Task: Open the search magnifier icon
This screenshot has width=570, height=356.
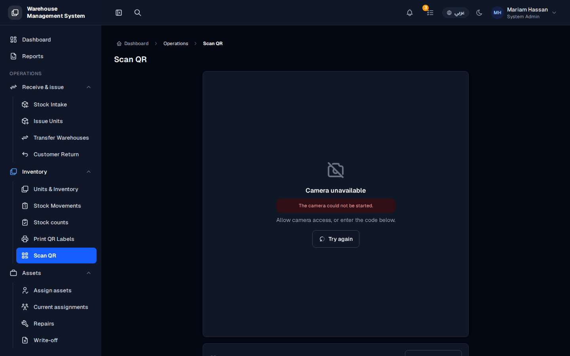Action: (138, 13)
